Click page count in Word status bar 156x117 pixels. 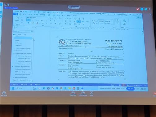pos(15,84)
